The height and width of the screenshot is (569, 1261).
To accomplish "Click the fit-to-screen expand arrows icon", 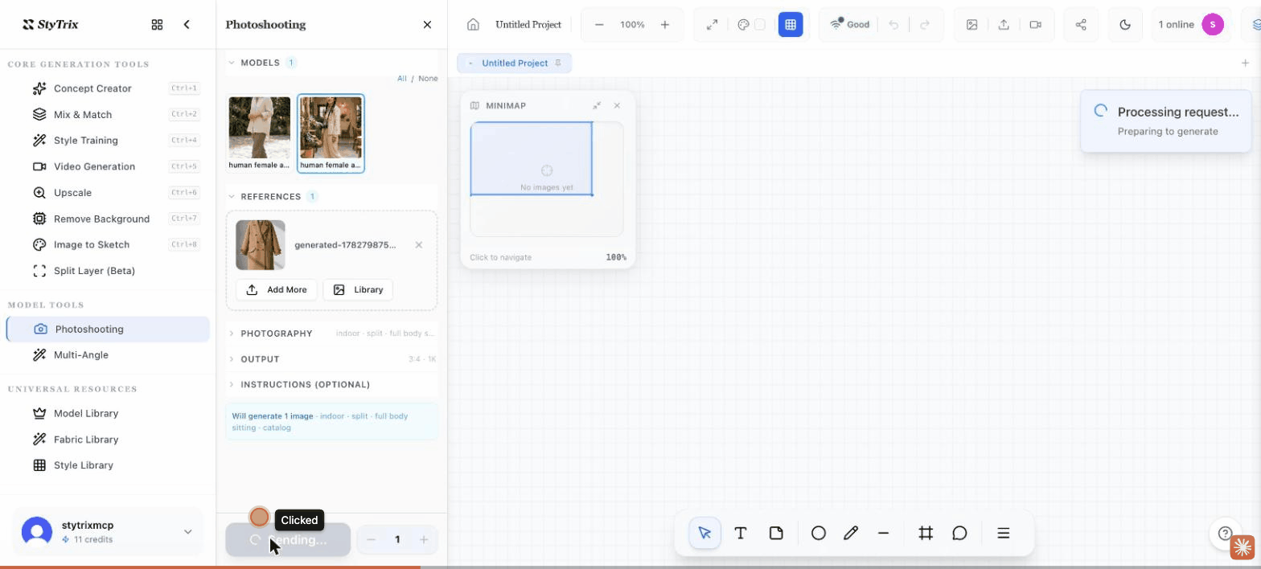I will [712, 24].
